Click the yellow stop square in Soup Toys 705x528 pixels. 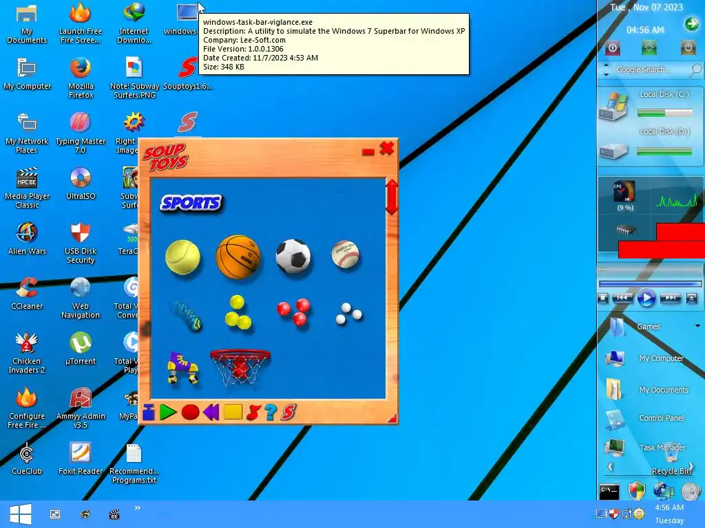point(233,412)
